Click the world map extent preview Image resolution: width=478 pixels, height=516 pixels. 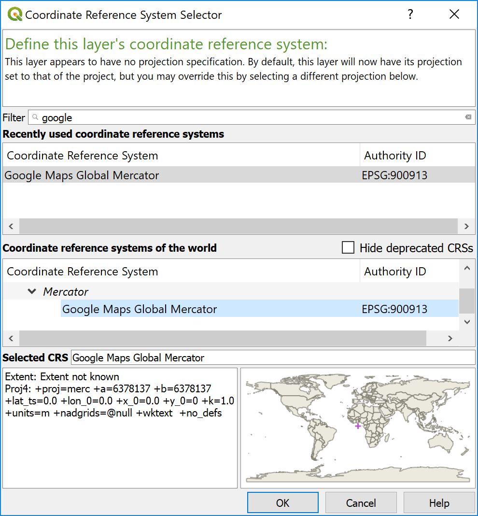[357, 427]
